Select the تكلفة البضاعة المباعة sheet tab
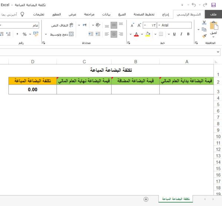222x206 pixels. click(176, 199)
